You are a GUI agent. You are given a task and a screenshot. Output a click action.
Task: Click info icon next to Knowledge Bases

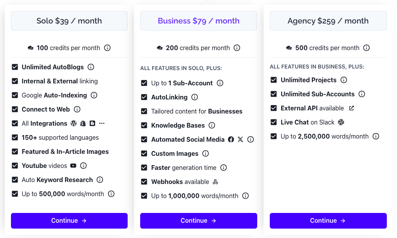tap(212, 125)
